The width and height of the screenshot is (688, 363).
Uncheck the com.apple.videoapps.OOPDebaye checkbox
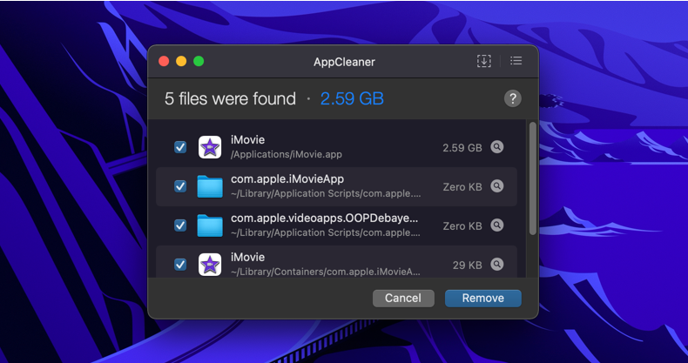click(180, 225)
